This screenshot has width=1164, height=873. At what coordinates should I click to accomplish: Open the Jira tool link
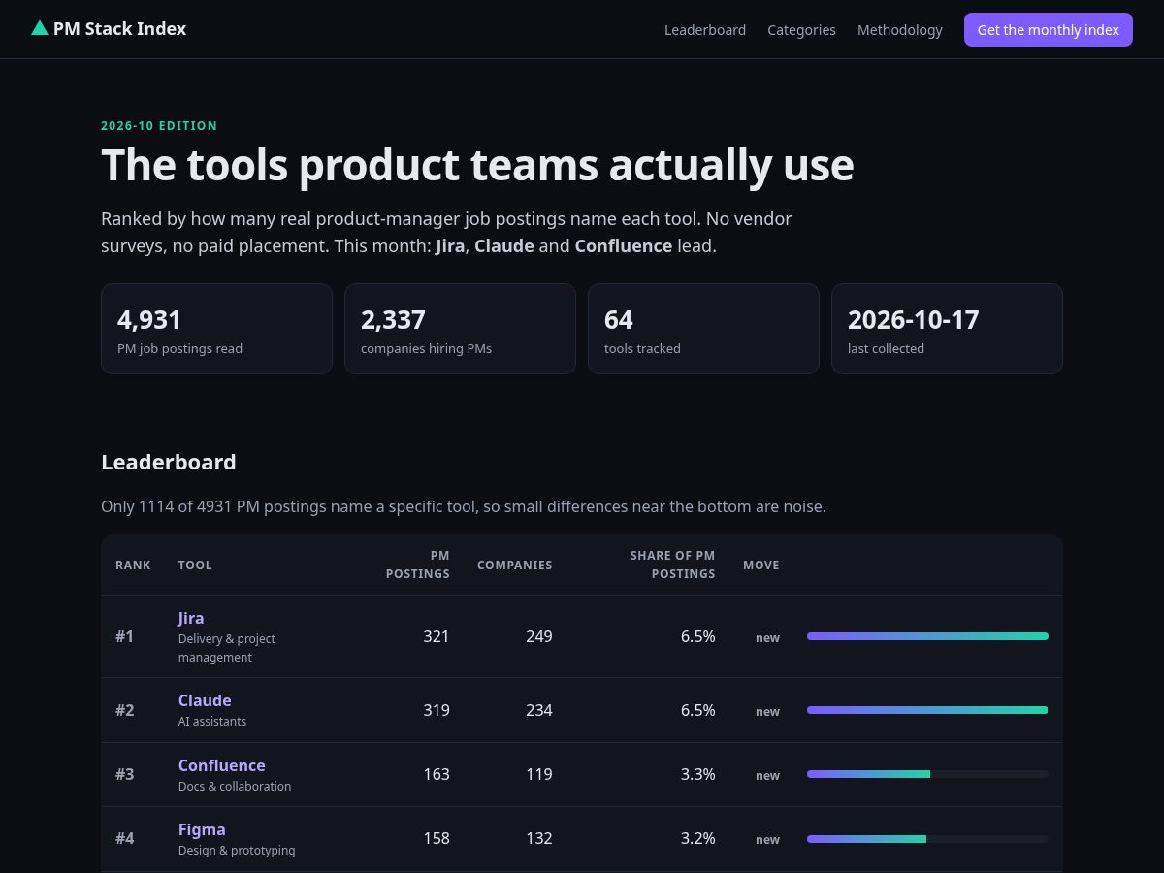(191, 618)
